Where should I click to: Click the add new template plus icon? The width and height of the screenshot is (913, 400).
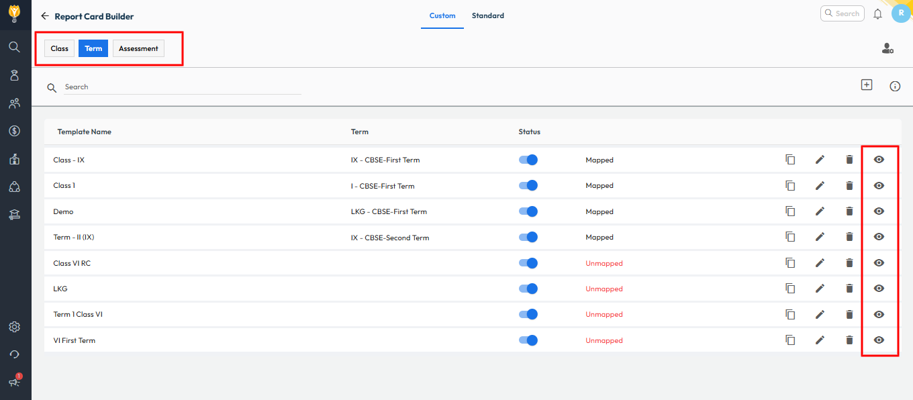867,85
